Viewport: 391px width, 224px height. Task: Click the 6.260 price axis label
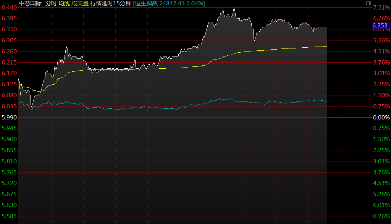tap(9, 51)
